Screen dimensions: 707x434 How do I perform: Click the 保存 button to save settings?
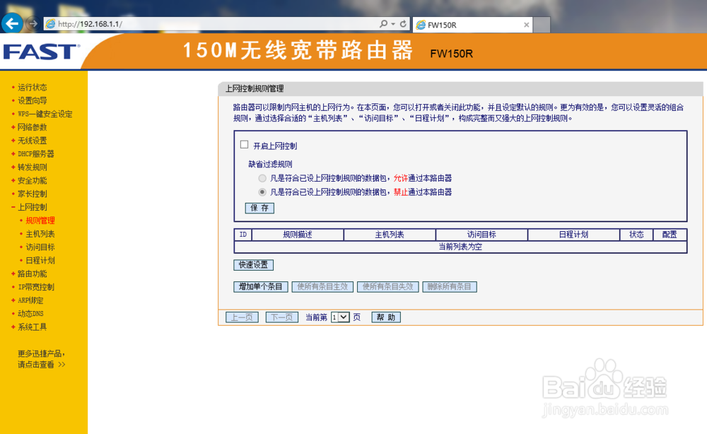(x=259, y=209)
